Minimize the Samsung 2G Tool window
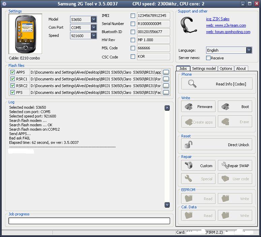 [x=243, y=4]
